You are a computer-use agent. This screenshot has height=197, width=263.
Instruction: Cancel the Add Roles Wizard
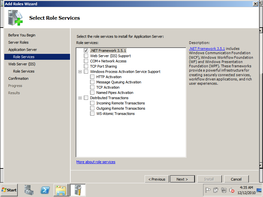coord(236,179)
